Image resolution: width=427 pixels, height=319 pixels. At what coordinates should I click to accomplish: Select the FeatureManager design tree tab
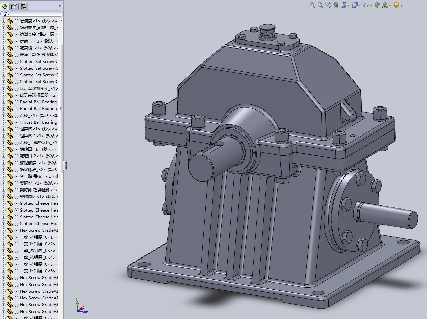tap(5, 6)
